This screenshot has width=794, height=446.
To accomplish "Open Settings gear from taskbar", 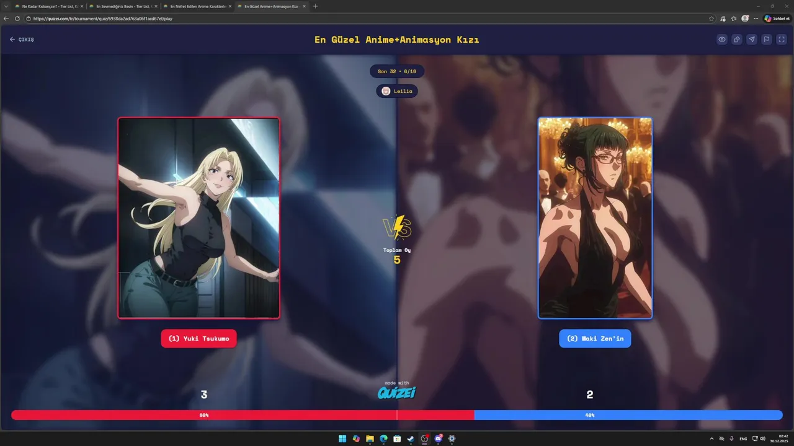I will coord(452,439).
